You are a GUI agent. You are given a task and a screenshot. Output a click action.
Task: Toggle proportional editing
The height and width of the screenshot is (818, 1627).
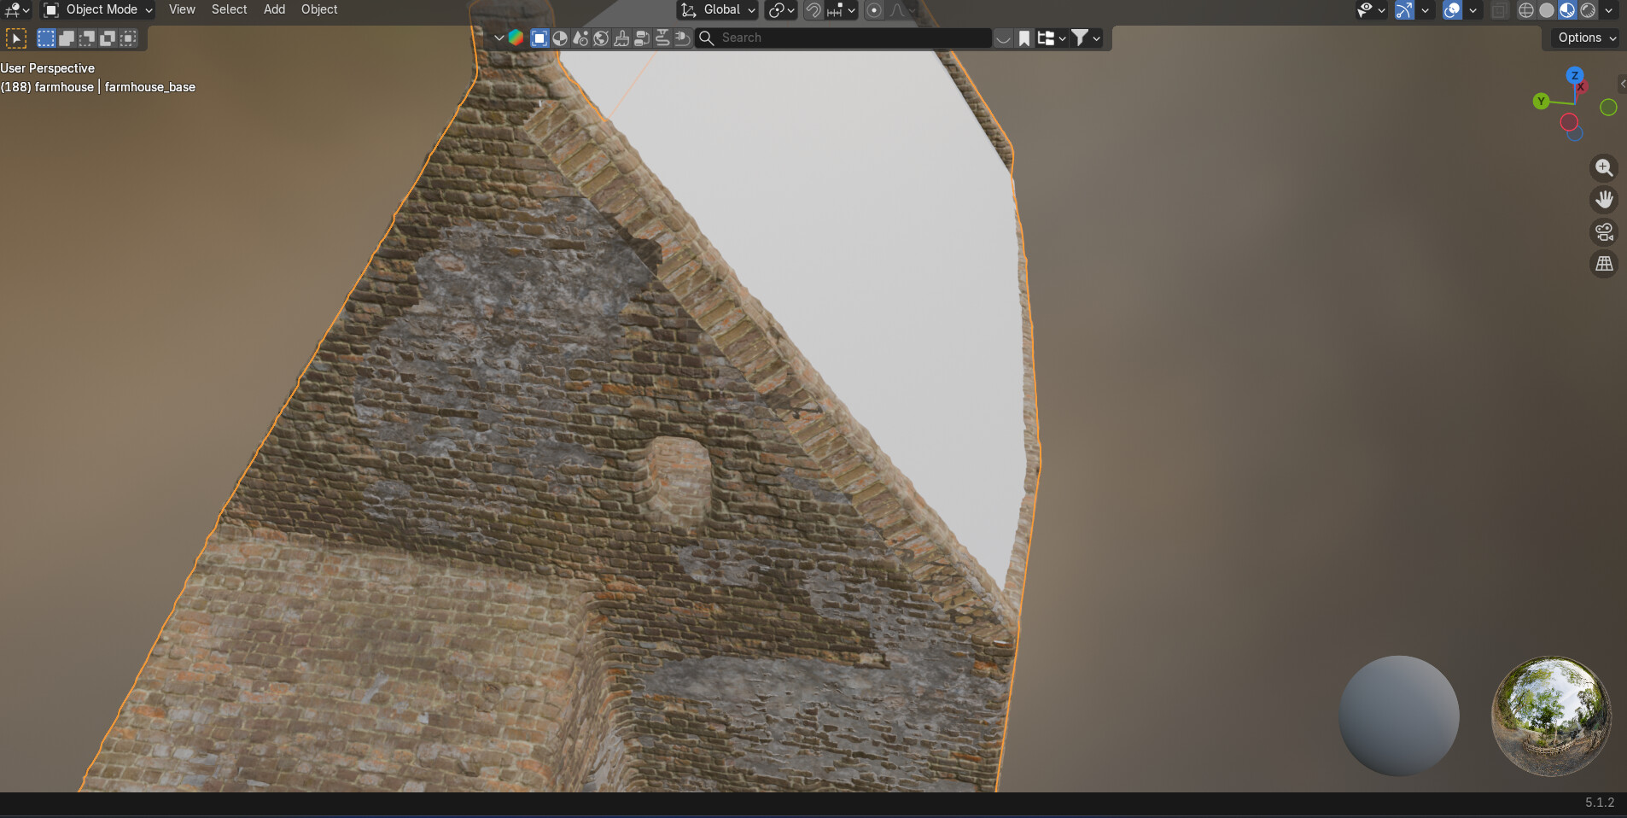tap(874, 10)
